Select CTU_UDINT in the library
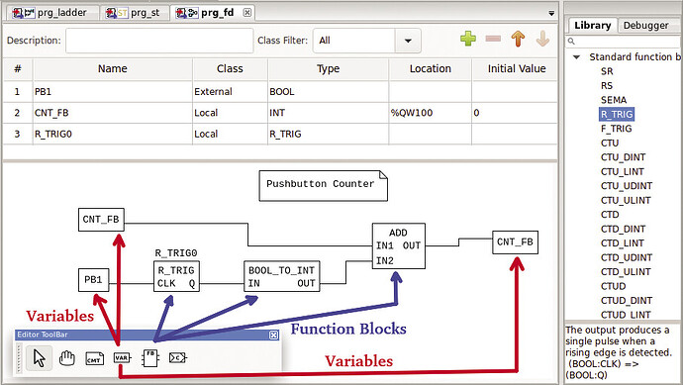 pyautogui.click(x=627, y=186)
